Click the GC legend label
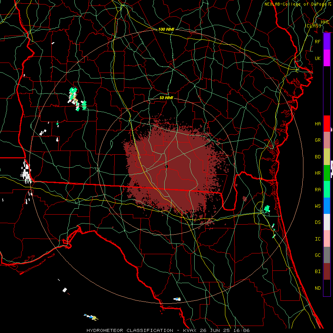The image size is (333, 333). [x=317, y=255]
